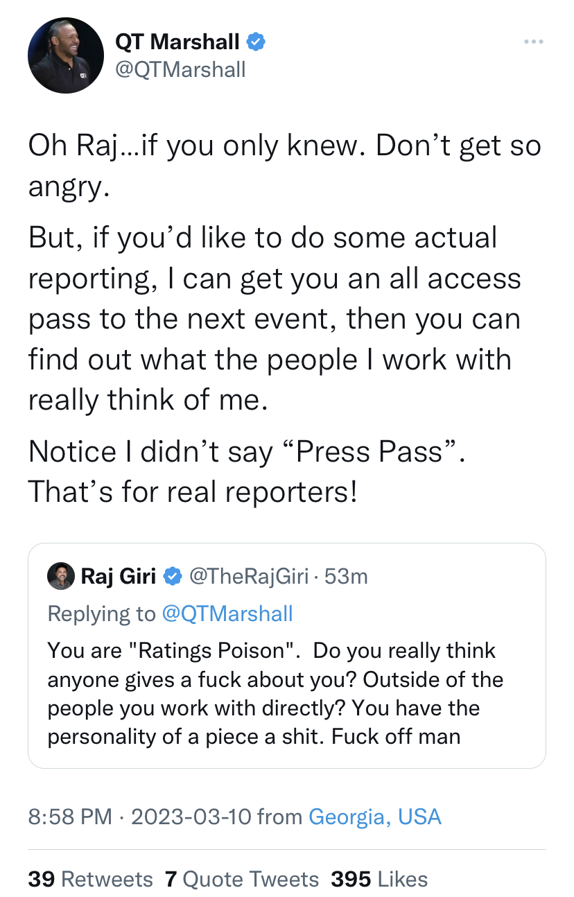Click the 8:58 PM tweet timestamp
Screen dimensions: 574x897
tap(69, 817)
